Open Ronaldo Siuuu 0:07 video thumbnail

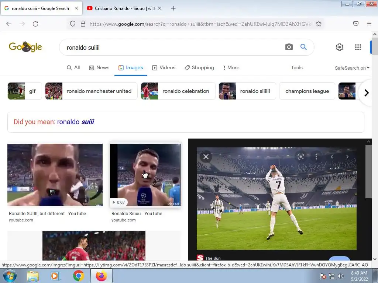pos(145,175)
